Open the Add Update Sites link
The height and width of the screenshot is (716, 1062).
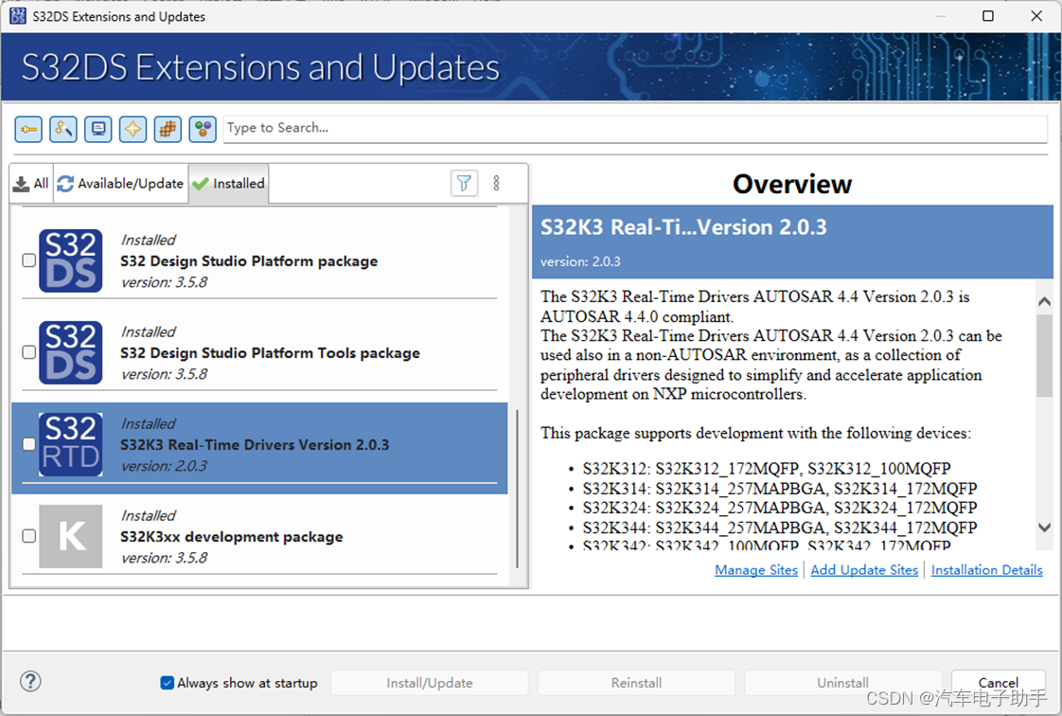[864, 570]
